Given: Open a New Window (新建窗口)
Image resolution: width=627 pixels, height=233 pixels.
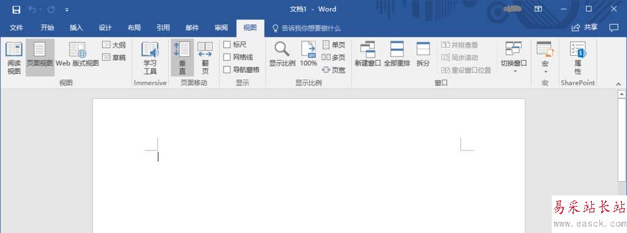Looking at the screenshot, I should click(368, 54).
